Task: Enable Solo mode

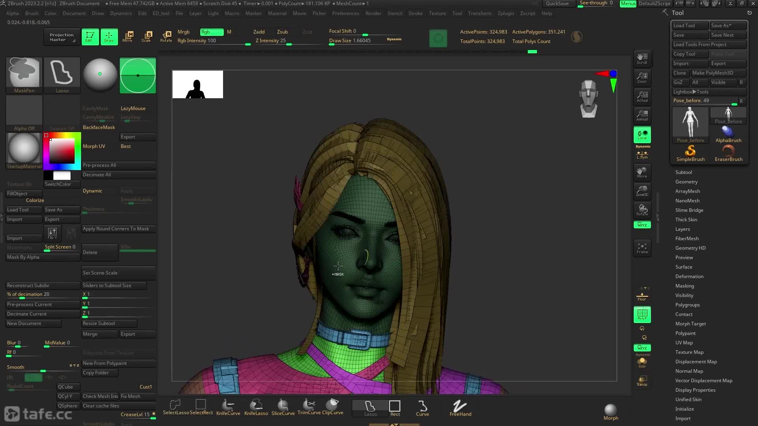Action: coord(642,362)
